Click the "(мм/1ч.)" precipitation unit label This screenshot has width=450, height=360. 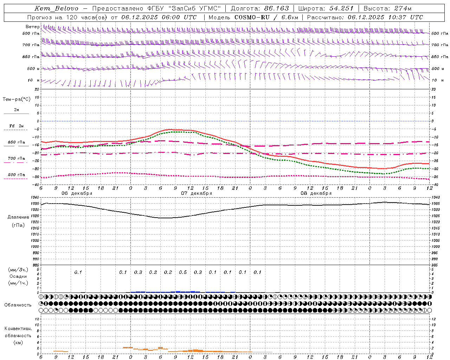pos(18,283)
